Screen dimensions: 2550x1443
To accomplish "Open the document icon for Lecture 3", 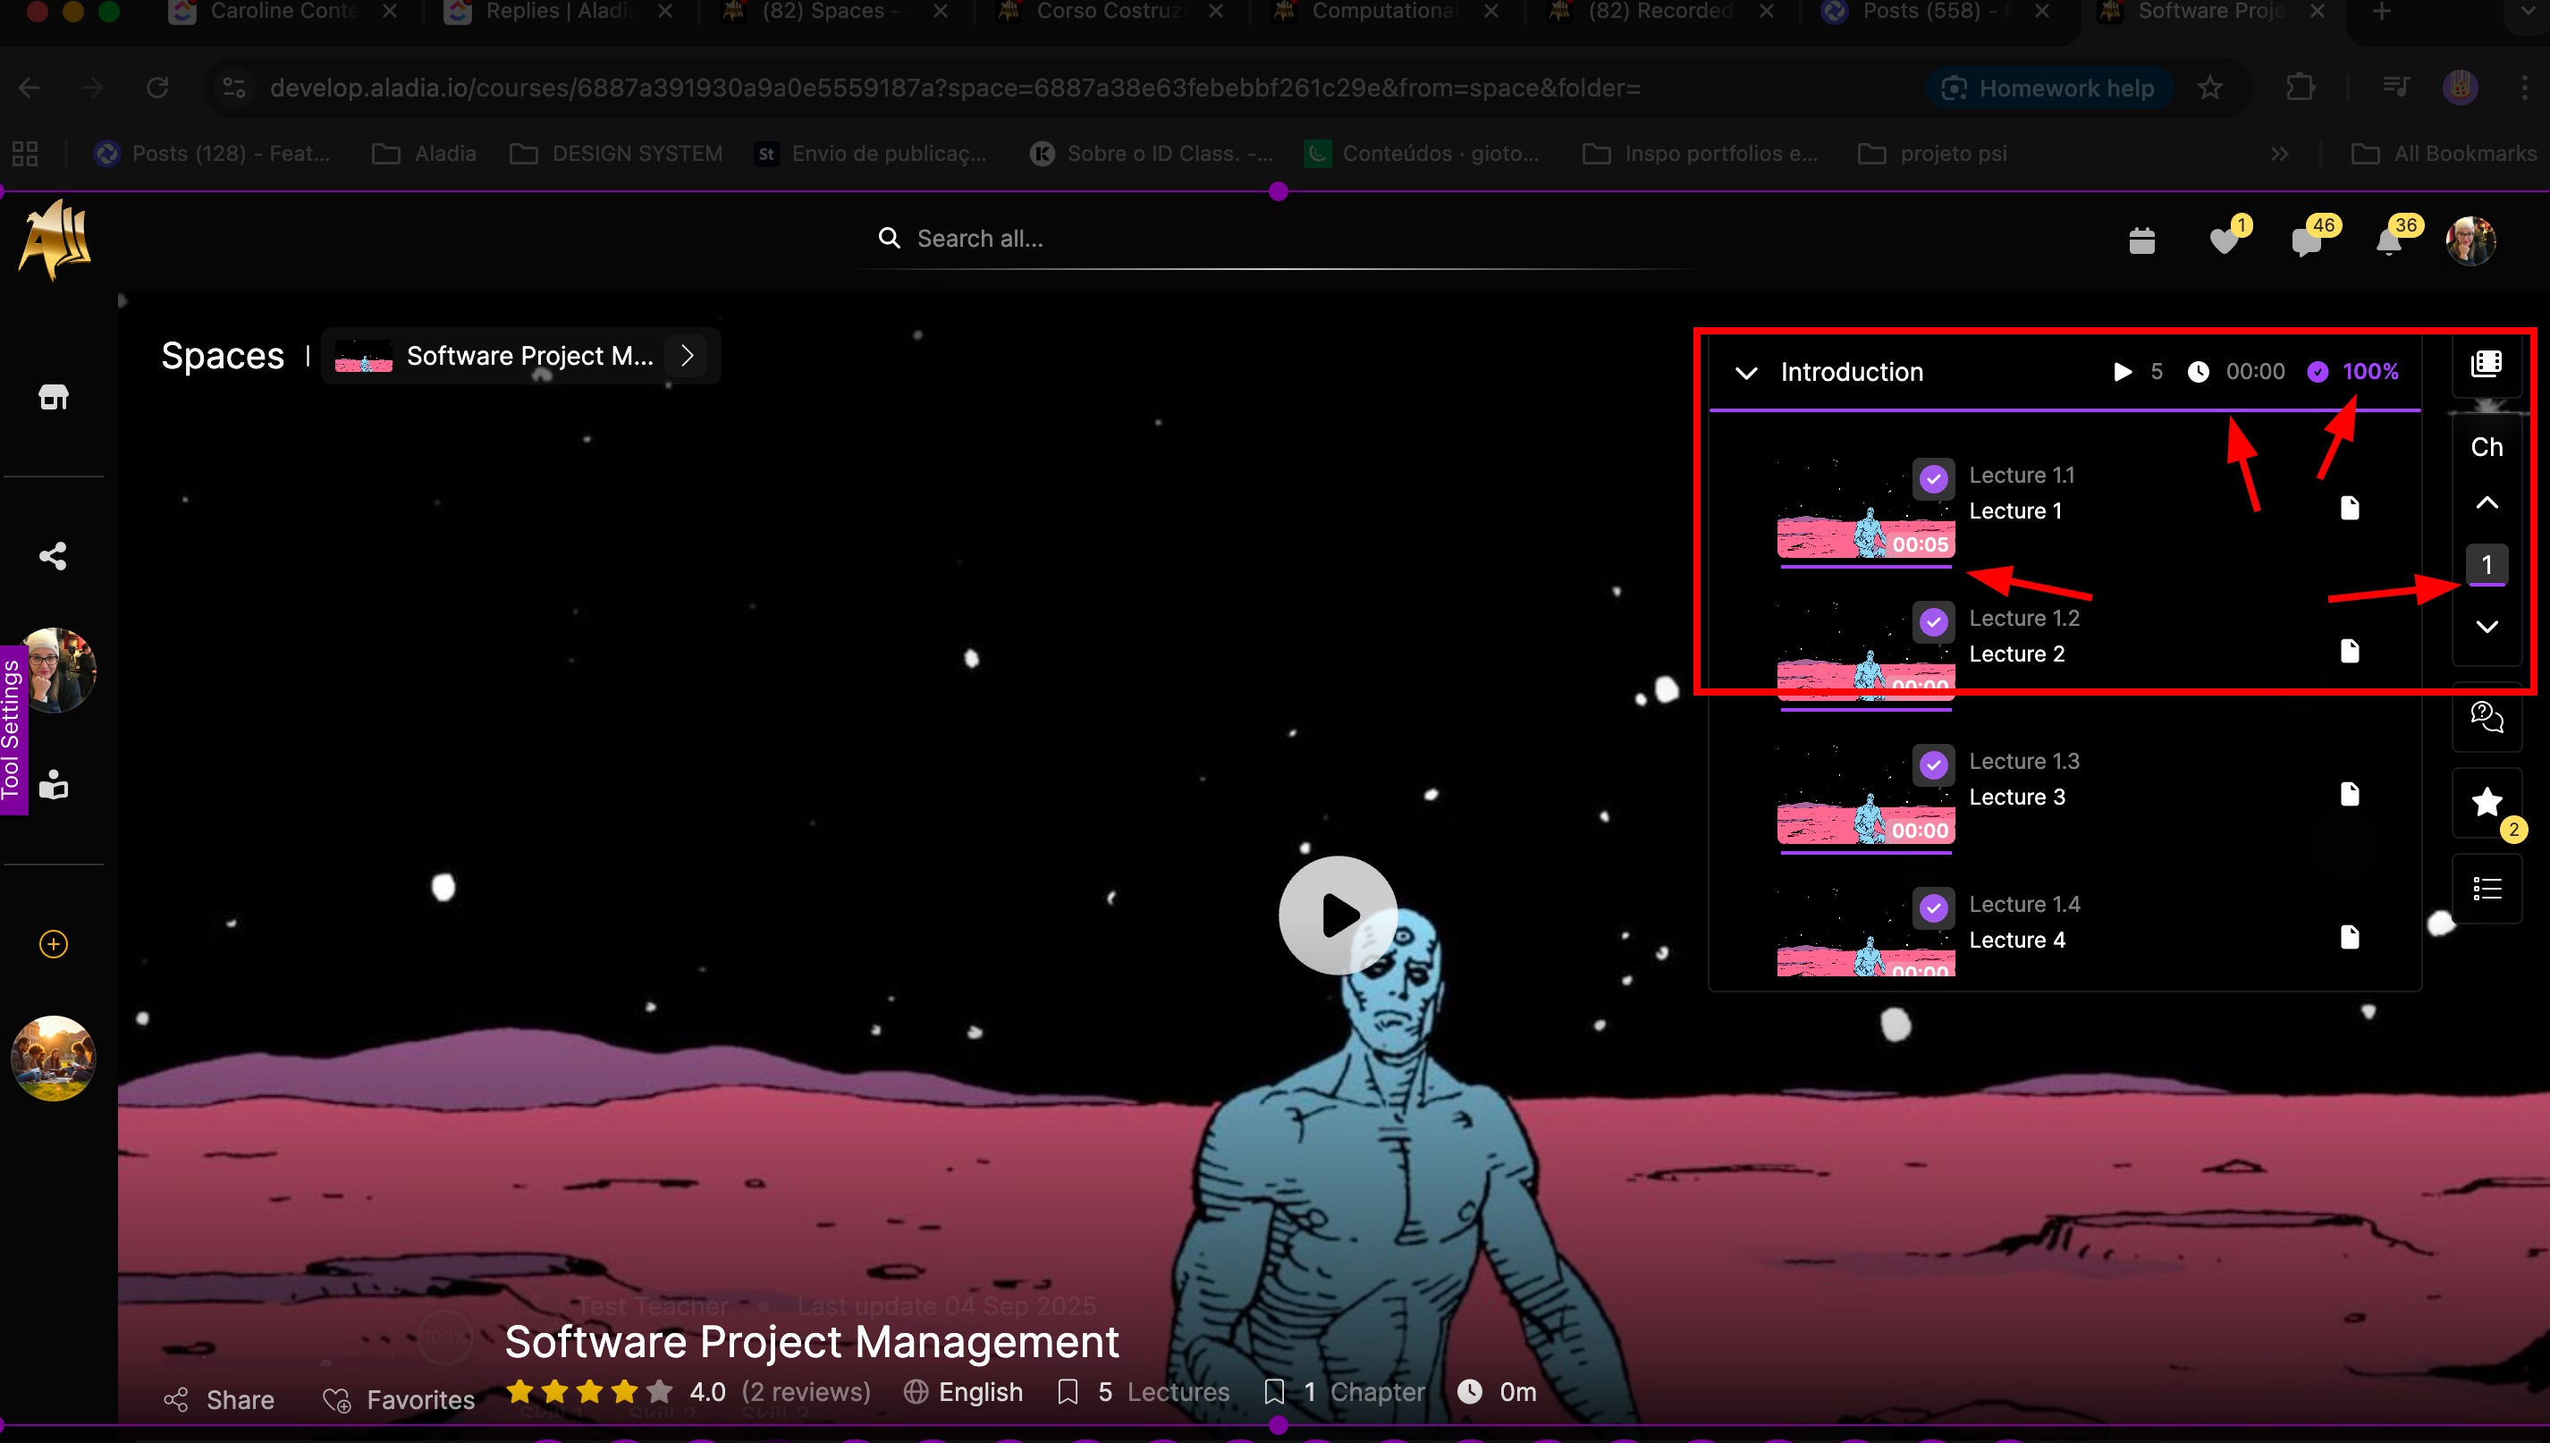I will point(2349,794).
